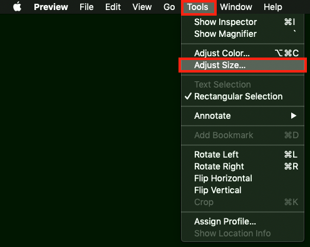The width and height of the screenshot is (310, 247).
Task: Choose Flip Horizontal
Action: (x=242, y=178)
